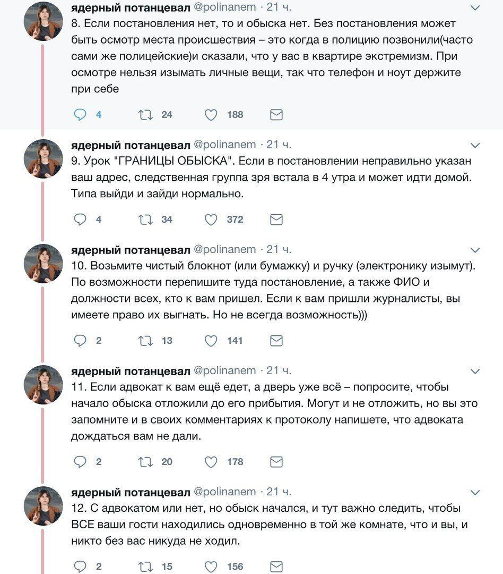Like tweet 8 with 188 likes

tap(211, 114)
